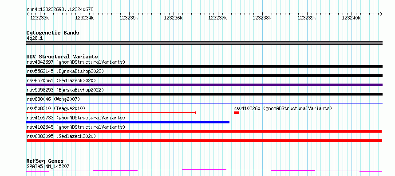Click the 123233k ruler tick label
Image resolution: width=395 pixels, height=176 pixels.
pos(39,18)
